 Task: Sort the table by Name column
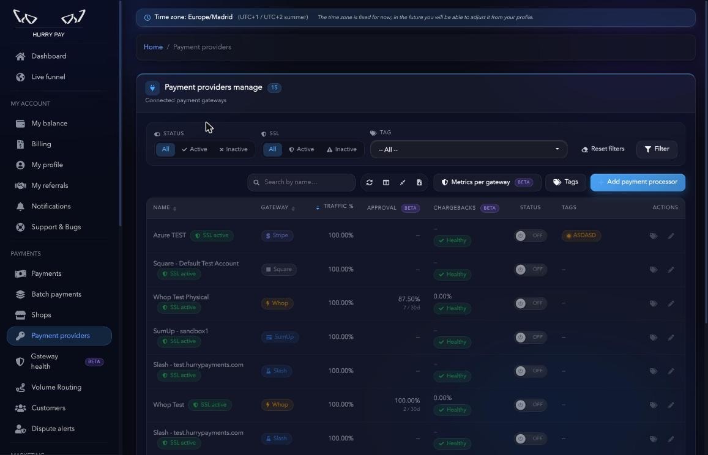click(165, 208)
